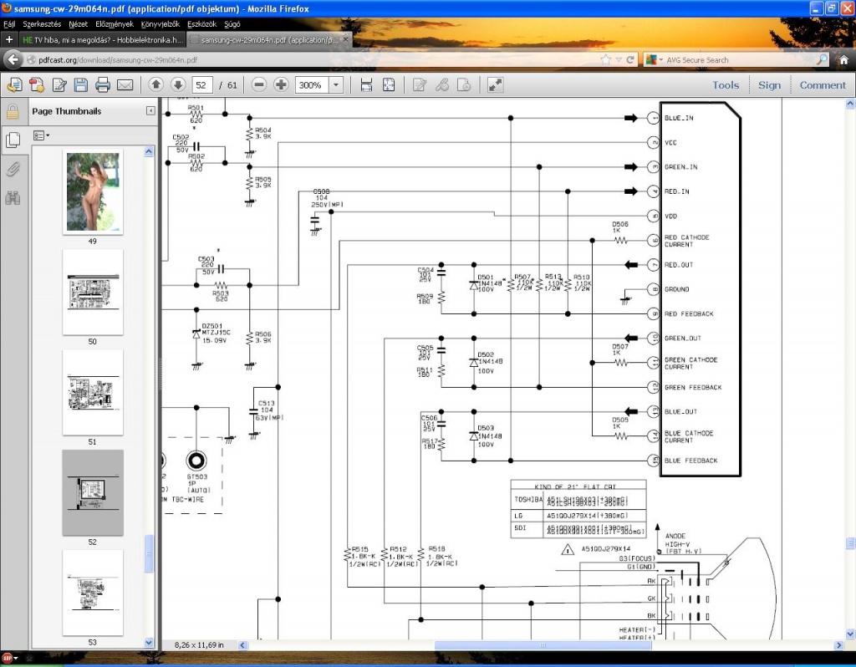Switch to the Hobbielektronika TV hiba tab
The image size is (856, 667).
click(103, 40)
